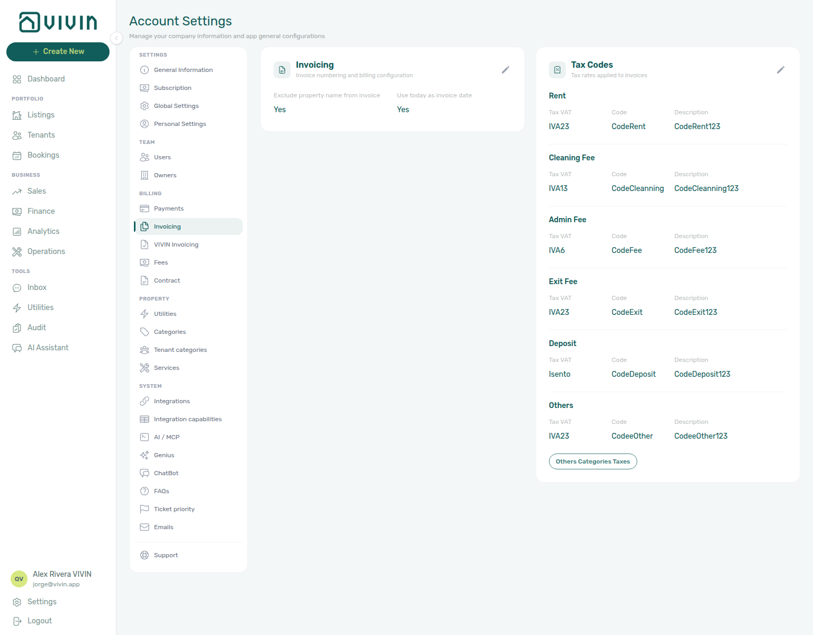Open Integrations system settings
Viewport: 813px width, 635px height.
click(188, 401)
